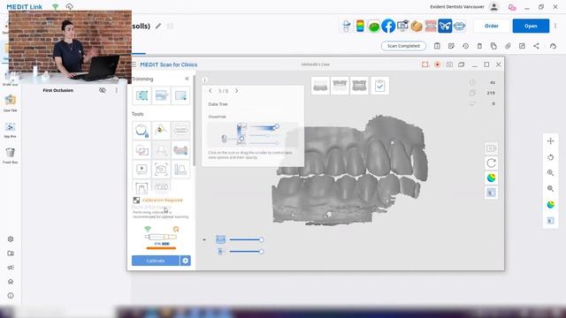Click the pan move icon on right toolbar
The width and height of the screenshot is (566, 318).
coord(550,141)
